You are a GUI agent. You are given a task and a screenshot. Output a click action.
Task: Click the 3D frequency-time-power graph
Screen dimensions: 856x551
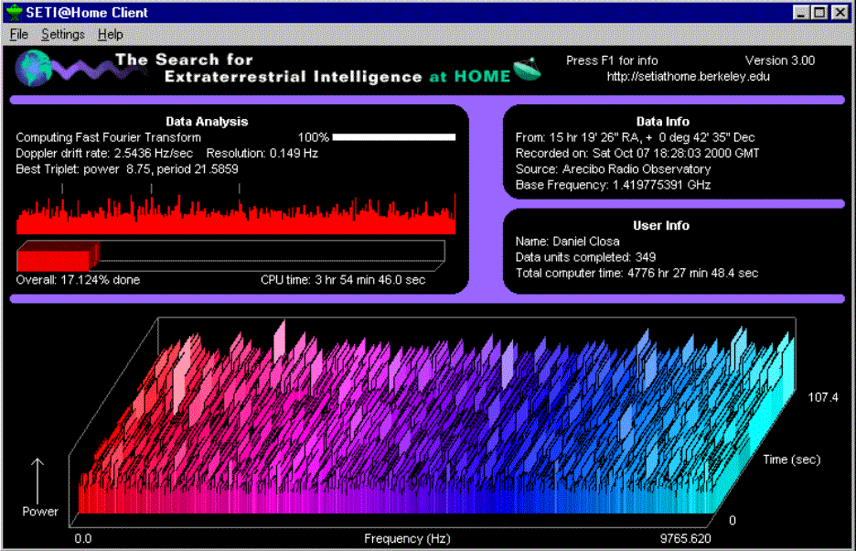point(432,424)
